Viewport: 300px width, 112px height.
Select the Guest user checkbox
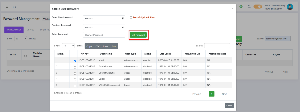coord(75,79)
